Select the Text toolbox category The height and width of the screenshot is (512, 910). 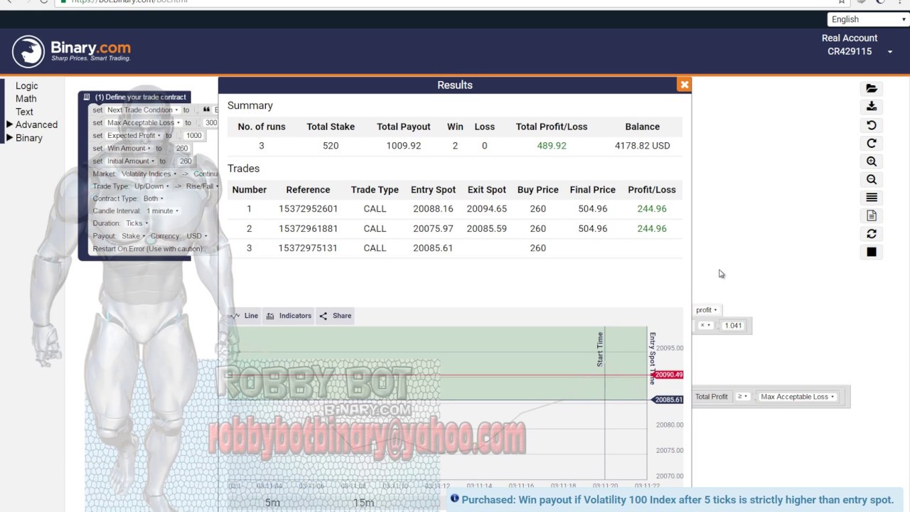coord(24,112)
